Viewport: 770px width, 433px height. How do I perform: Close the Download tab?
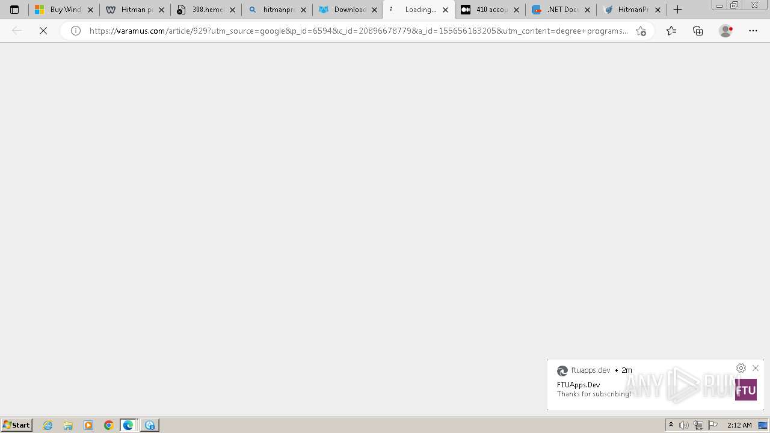[x=374, y=10]
